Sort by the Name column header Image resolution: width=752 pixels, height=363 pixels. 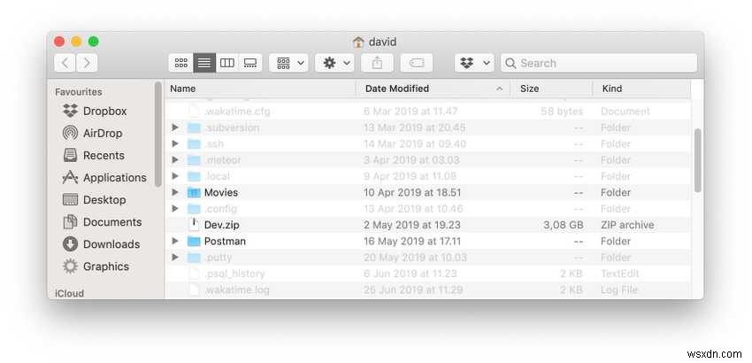(x=260, y=89)
